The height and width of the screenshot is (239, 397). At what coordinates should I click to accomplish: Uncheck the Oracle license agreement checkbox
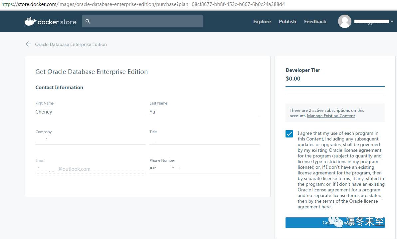pos(289,134)
